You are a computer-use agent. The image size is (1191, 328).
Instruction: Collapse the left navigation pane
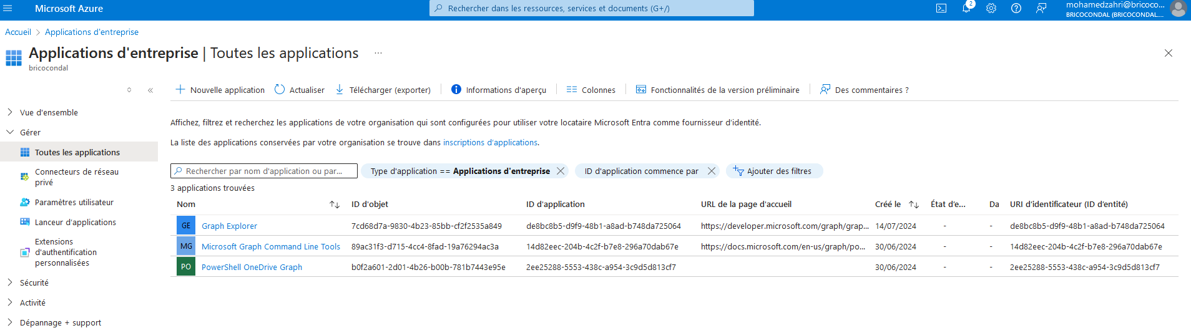150,90
